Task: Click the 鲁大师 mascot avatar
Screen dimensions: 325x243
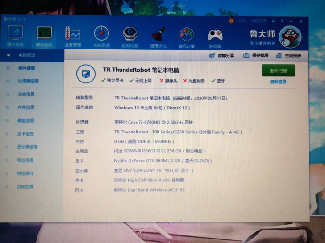Action: (x=290, y=37)
